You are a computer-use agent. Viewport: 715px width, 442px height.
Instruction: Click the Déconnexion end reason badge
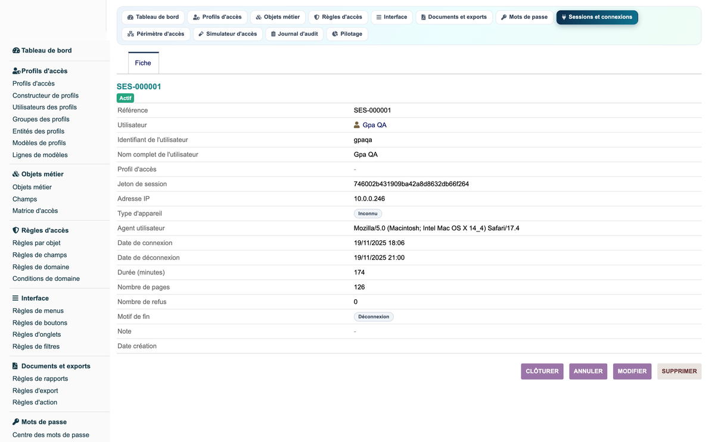point(374,316)
